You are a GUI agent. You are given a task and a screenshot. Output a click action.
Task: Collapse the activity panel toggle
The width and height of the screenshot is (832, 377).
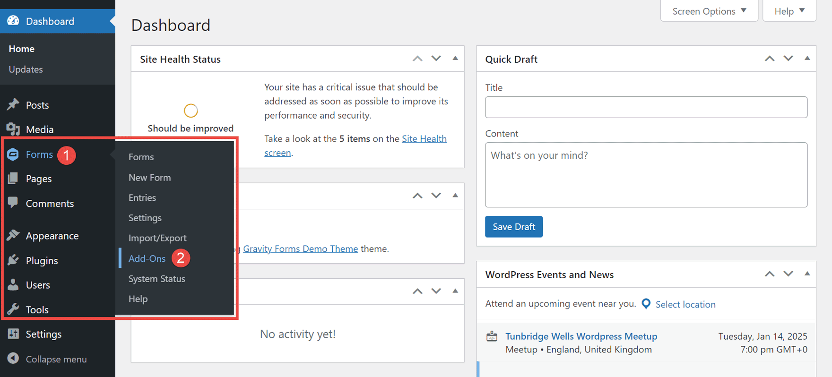pyautogui.click(x=455, y=291)
